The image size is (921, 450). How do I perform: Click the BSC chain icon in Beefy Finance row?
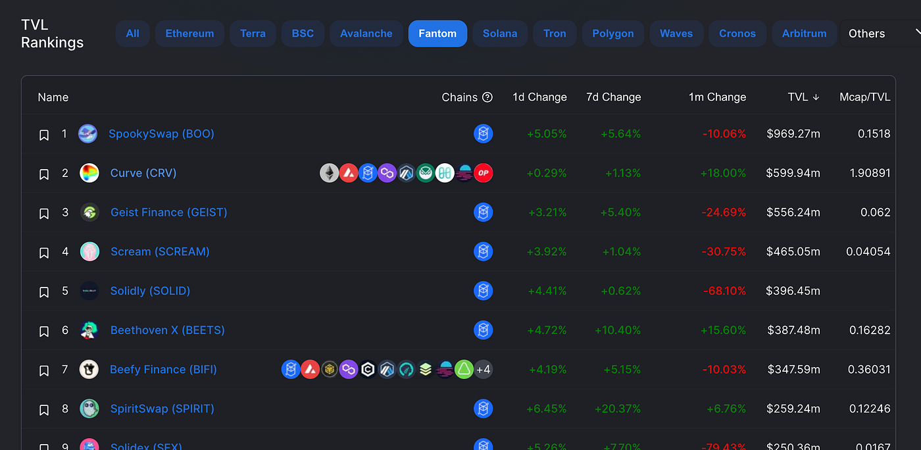330,369
